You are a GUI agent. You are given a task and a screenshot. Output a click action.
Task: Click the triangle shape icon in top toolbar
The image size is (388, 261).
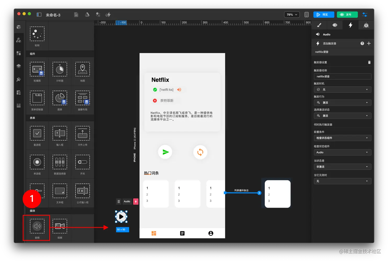click(x=87, y=15)
